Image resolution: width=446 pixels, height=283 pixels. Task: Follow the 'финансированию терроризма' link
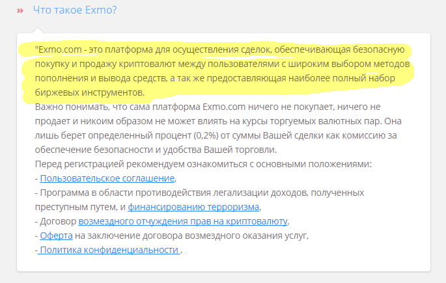pos(193,207)
